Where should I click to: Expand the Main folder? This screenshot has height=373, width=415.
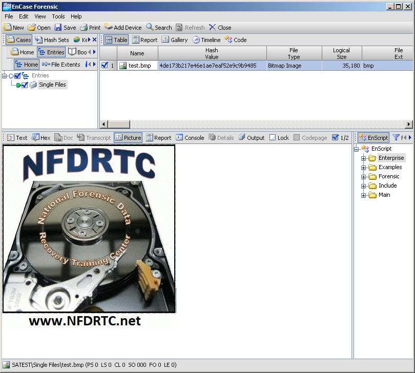[x=364, y=195]
